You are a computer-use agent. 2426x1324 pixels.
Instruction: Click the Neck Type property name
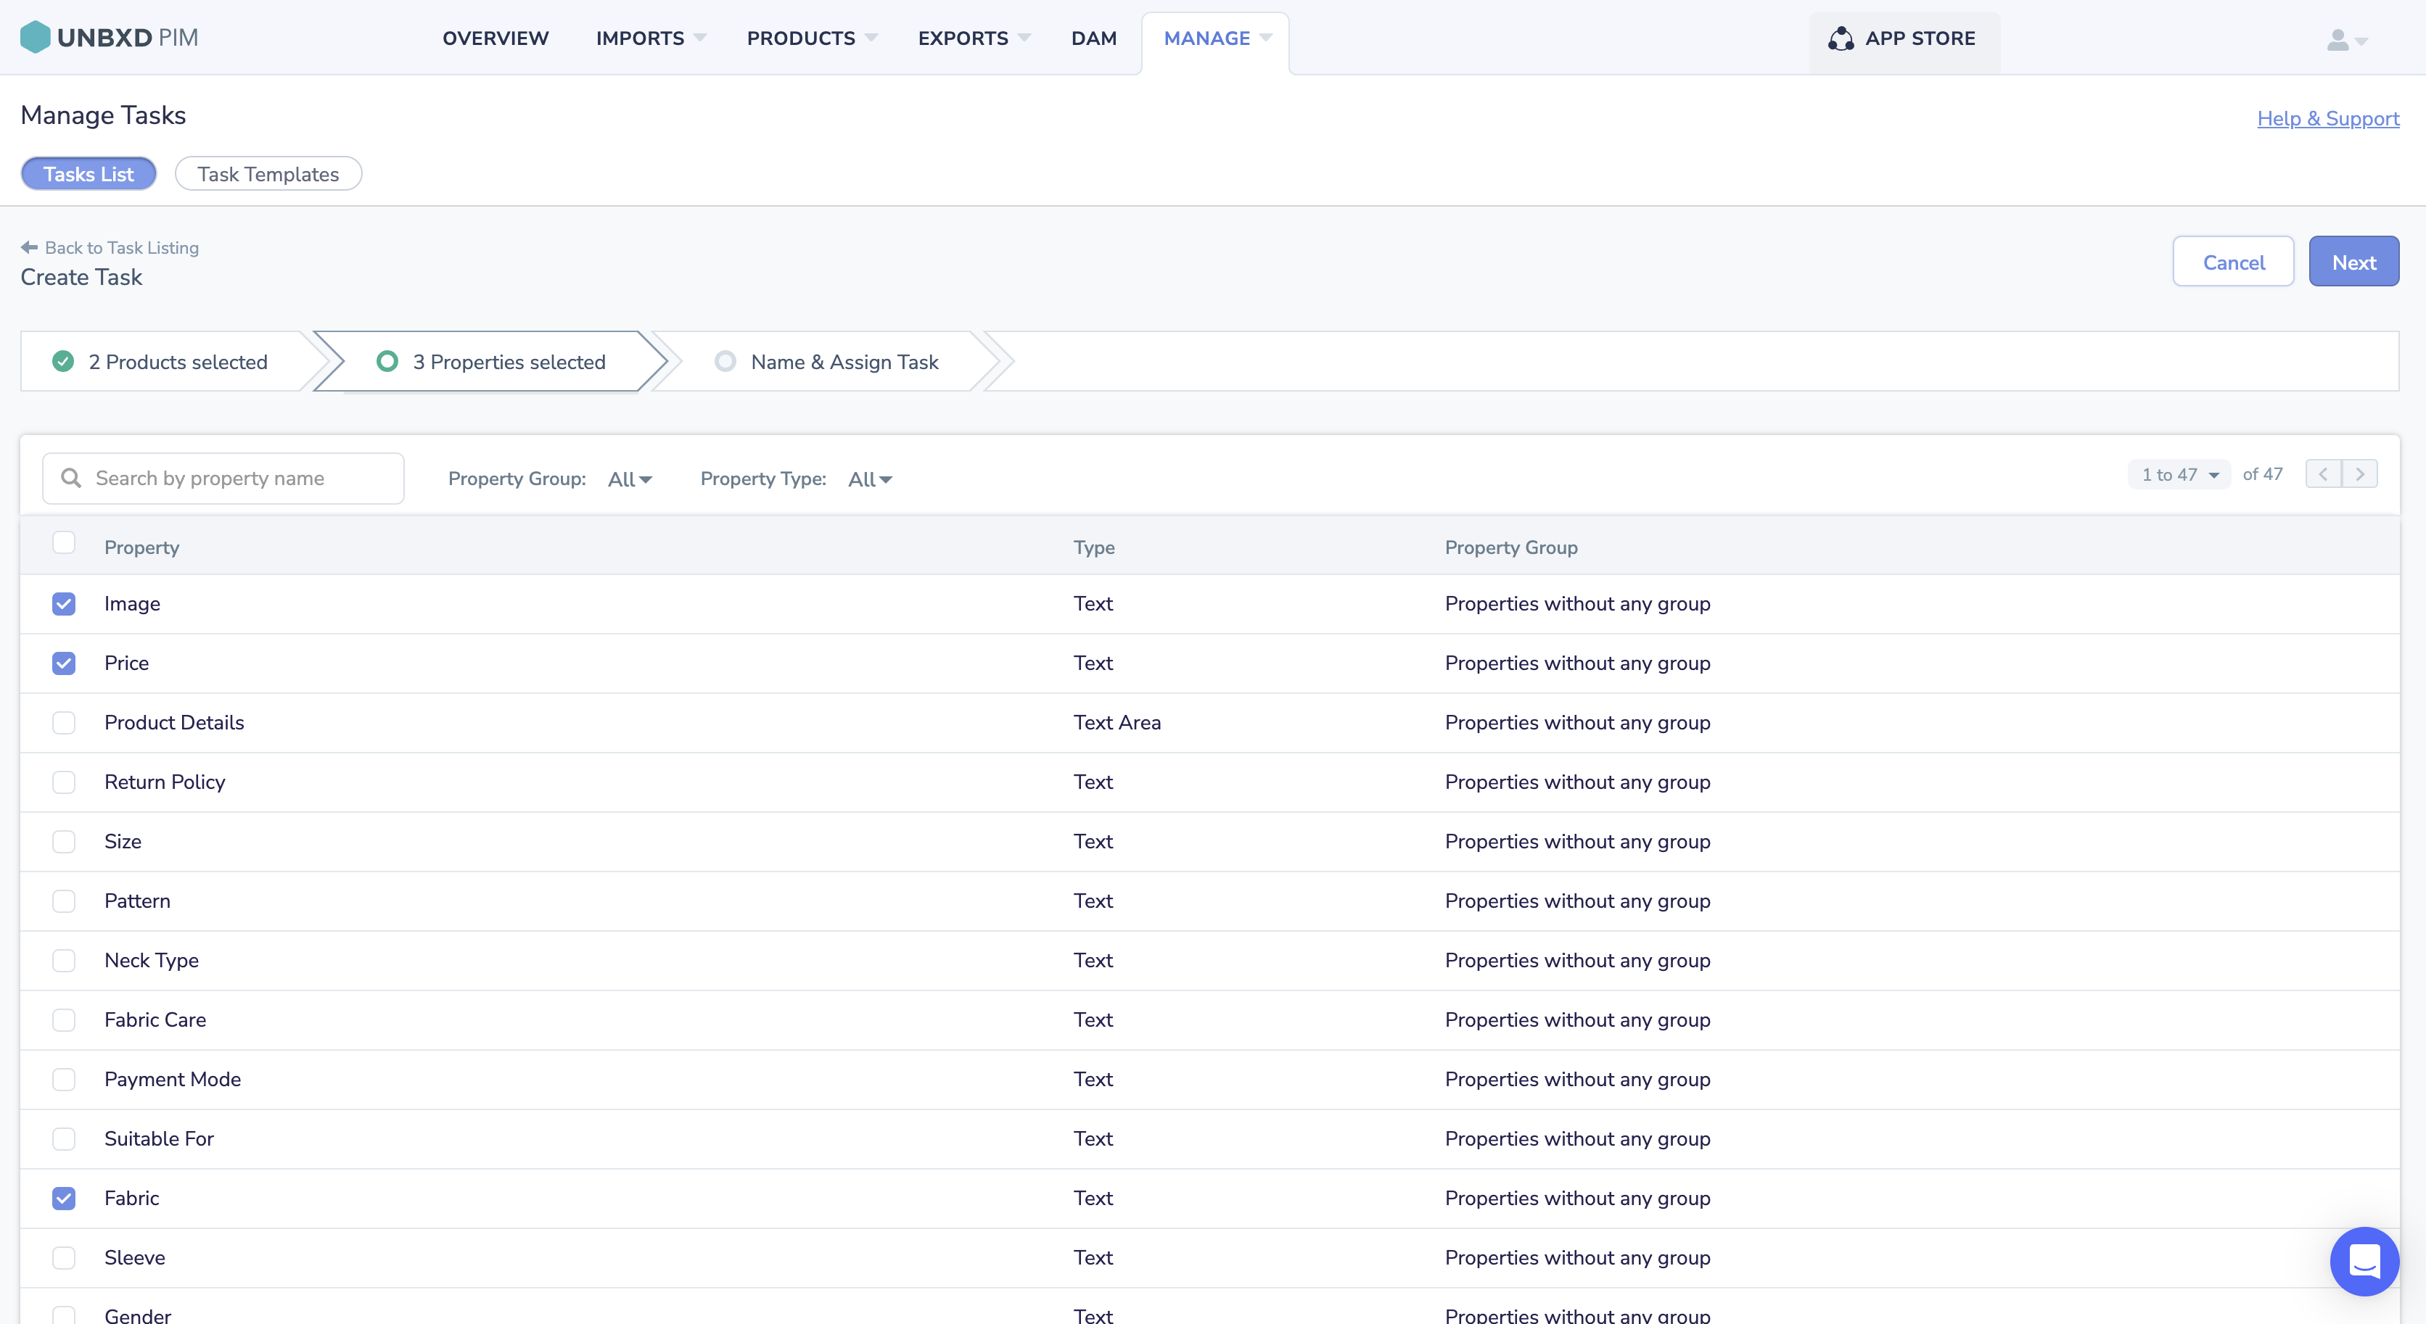[x=152, y=960]
